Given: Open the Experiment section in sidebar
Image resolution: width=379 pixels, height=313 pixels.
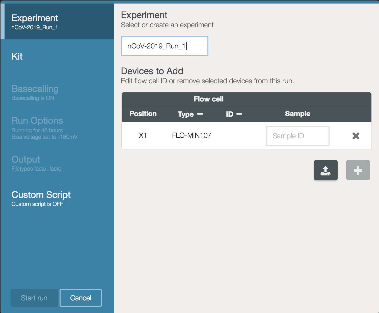Looking at the screenshot, I should click(x=35, y=21).
